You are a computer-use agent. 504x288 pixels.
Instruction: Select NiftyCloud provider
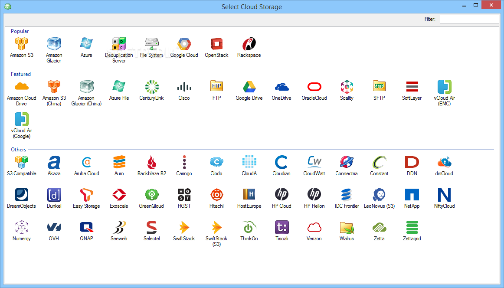(444, 194)
